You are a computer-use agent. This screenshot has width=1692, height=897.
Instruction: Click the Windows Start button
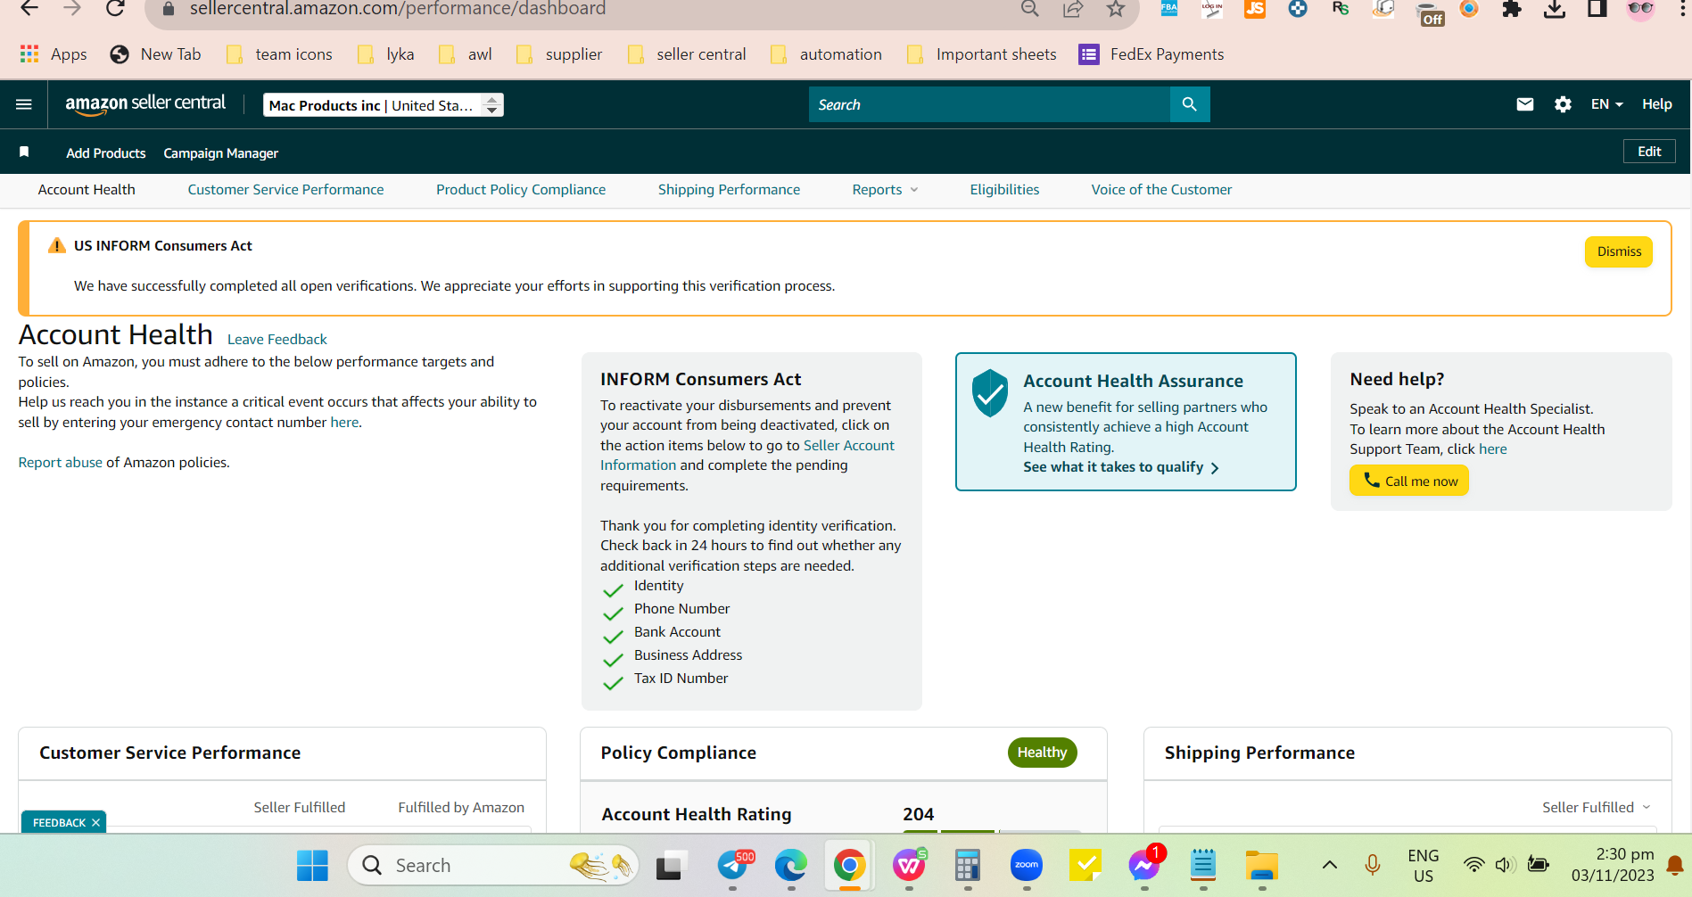coord(313,865)
